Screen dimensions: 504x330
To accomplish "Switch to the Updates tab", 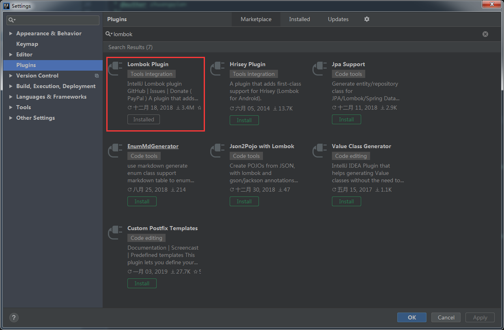I will [338, 19].
